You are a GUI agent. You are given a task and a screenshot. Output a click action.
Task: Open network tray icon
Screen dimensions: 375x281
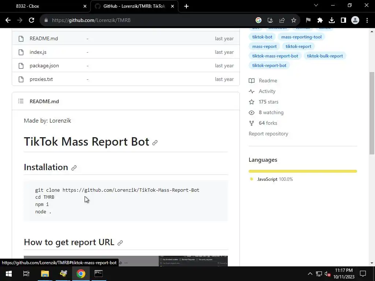319,274
